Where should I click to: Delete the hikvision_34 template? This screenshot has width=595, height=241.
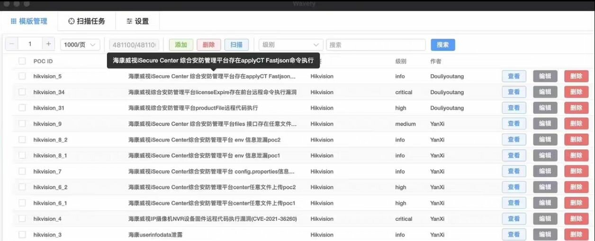tap(577, 92)
